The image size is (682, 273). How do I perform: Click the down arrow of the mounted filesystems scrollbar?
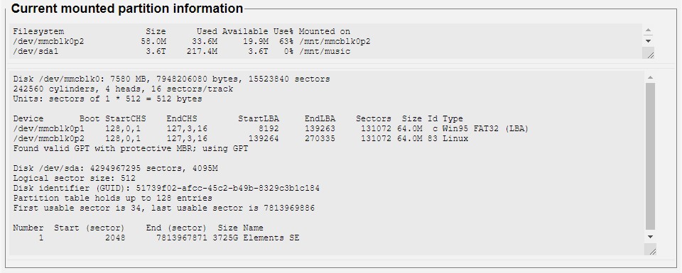(649, 41)
